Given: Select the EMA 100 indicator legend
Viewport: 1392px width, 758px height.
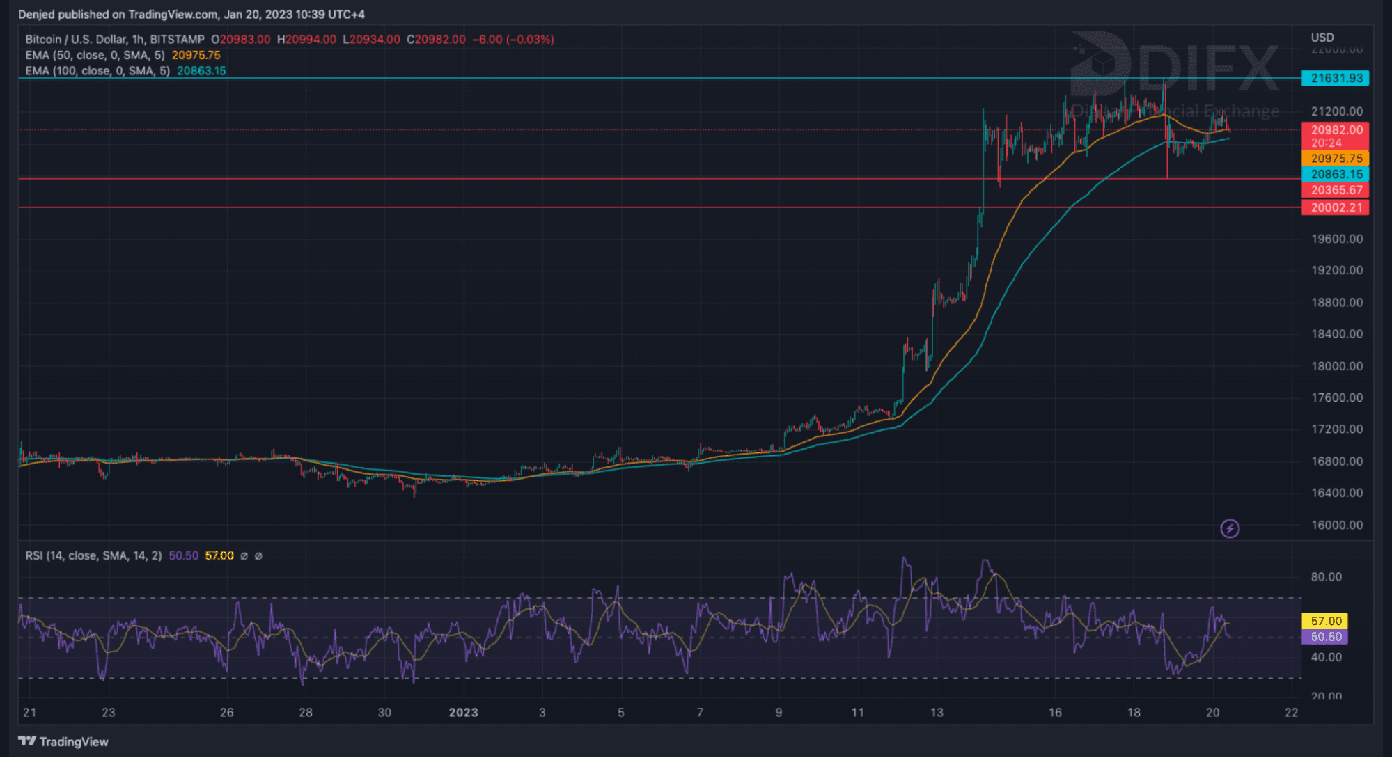Looking at the screenshot, I should [x=97, y=71].
